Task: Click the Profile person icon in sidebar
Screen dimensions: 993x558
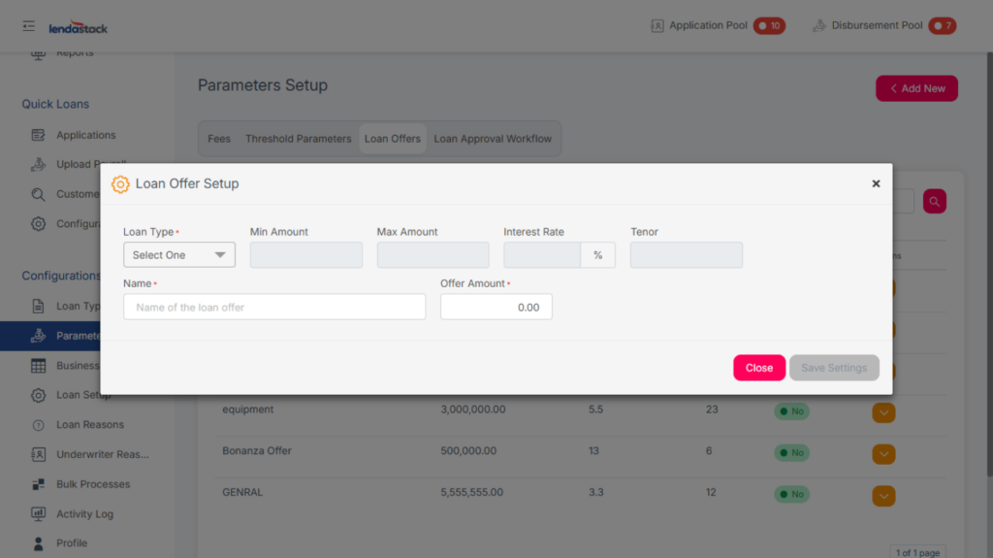Action: [x=39, y=543]
